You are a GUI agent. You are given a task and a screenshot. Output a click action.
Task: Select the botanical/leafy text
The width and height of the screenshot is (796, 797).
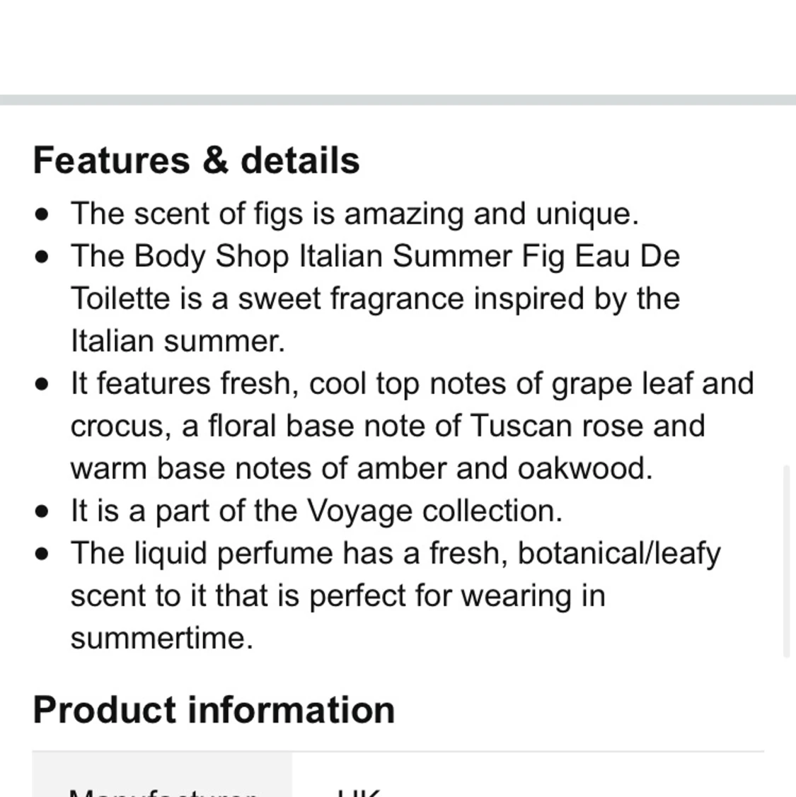619,553
